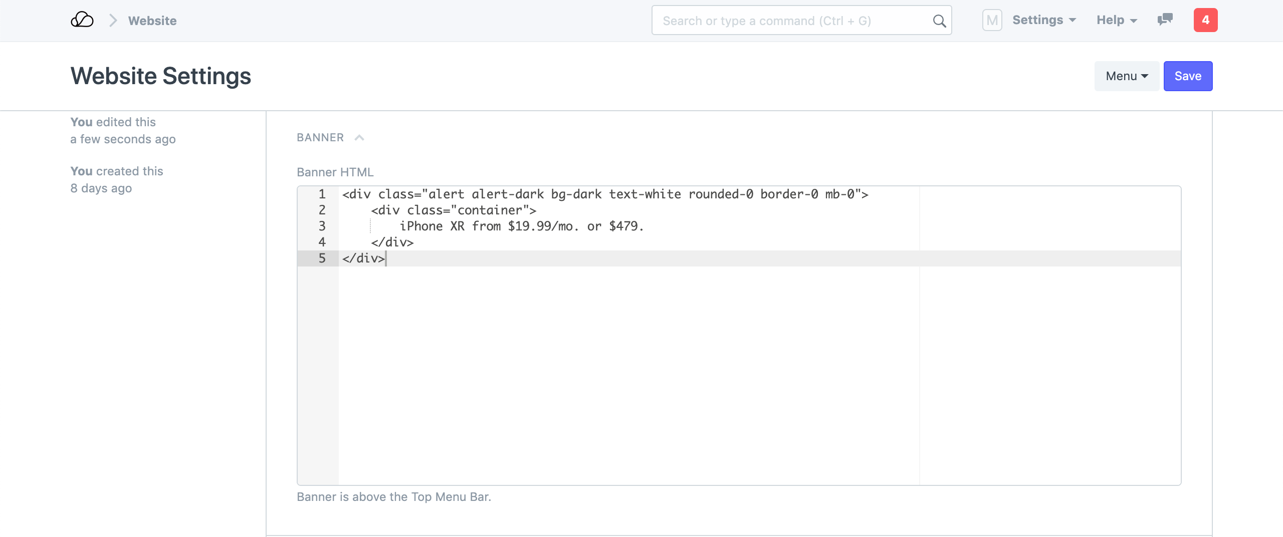
Task: Open the Menu dropdown button
Action: (x=1126, y=76)
